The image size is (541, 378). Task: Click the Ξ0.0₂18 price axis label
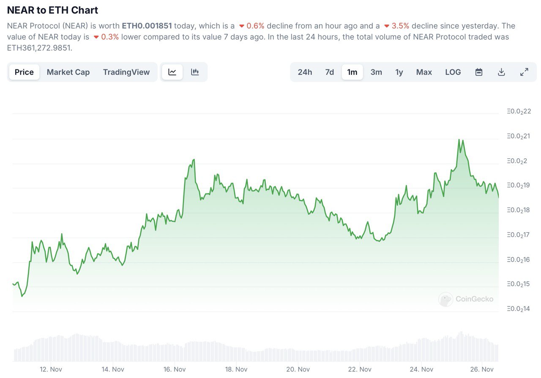pos(519,210)
